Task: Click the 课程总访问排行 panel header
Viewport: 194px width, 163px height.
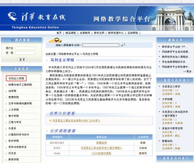Action: [x=175, y=158]
